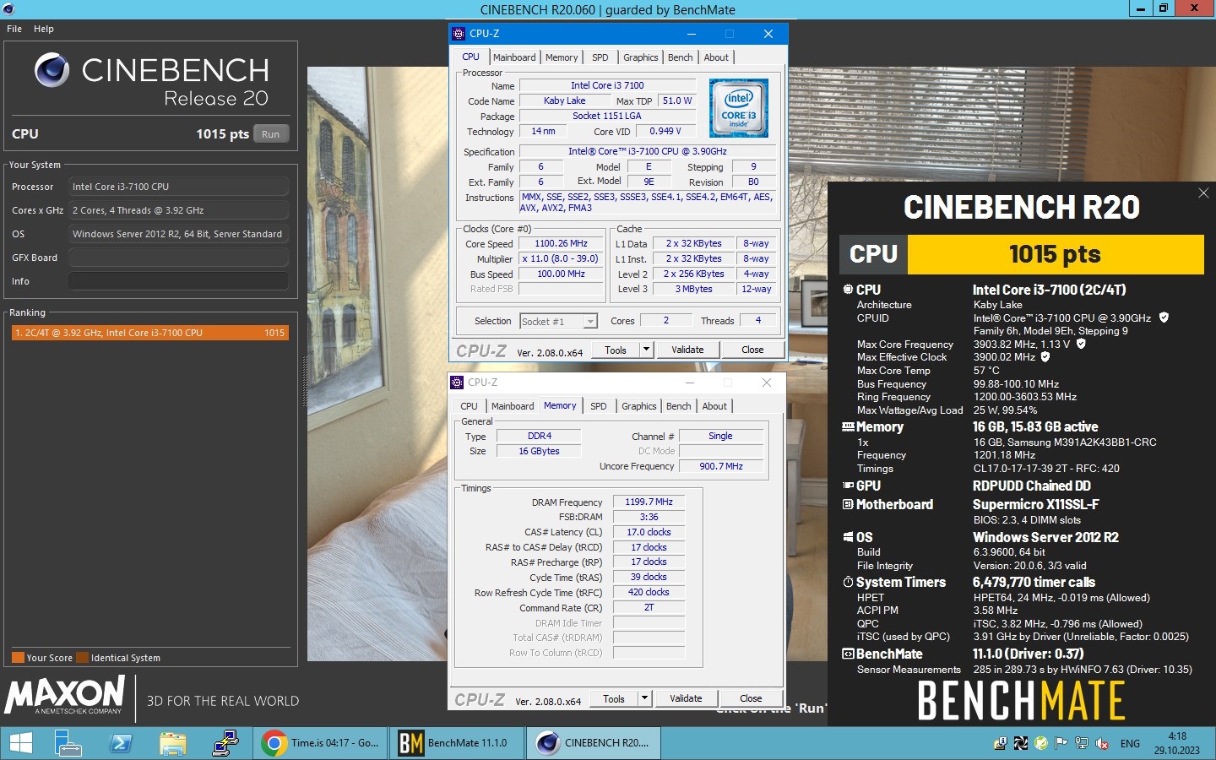Open the Tools dropdown arrow in the processor CPU-Z window
Viewport: 1216px width, 760px height.
click(646, 350)
